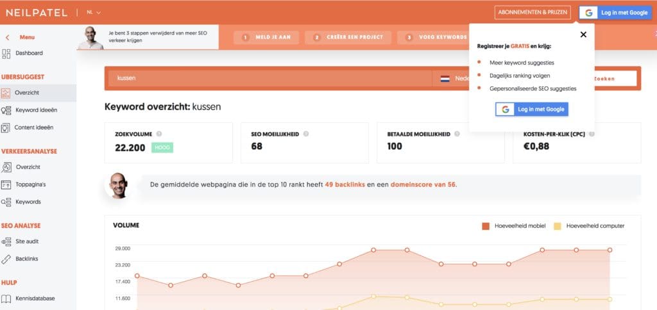Click Log in met Google in popup

click(x=532, y=109)
